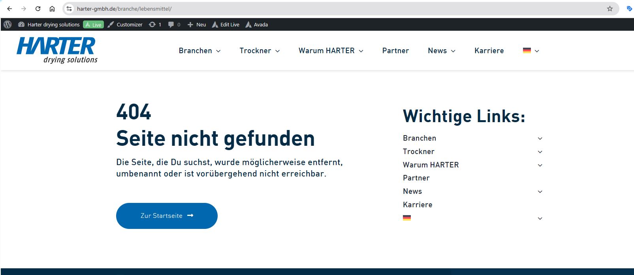Screen dimensions: 634x275
Task: Select Karriere in the top navigation
Action: pyautogui.click(x=489, y=51)
